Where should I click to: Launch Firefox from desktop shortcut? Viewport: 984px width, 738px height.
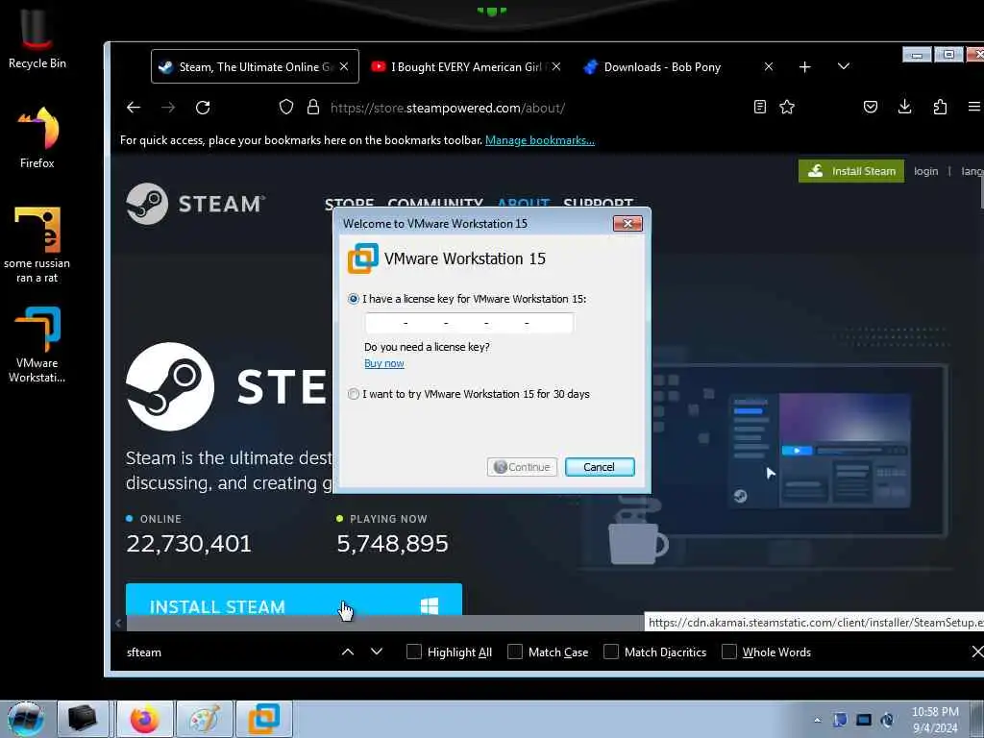pos(37,137)
